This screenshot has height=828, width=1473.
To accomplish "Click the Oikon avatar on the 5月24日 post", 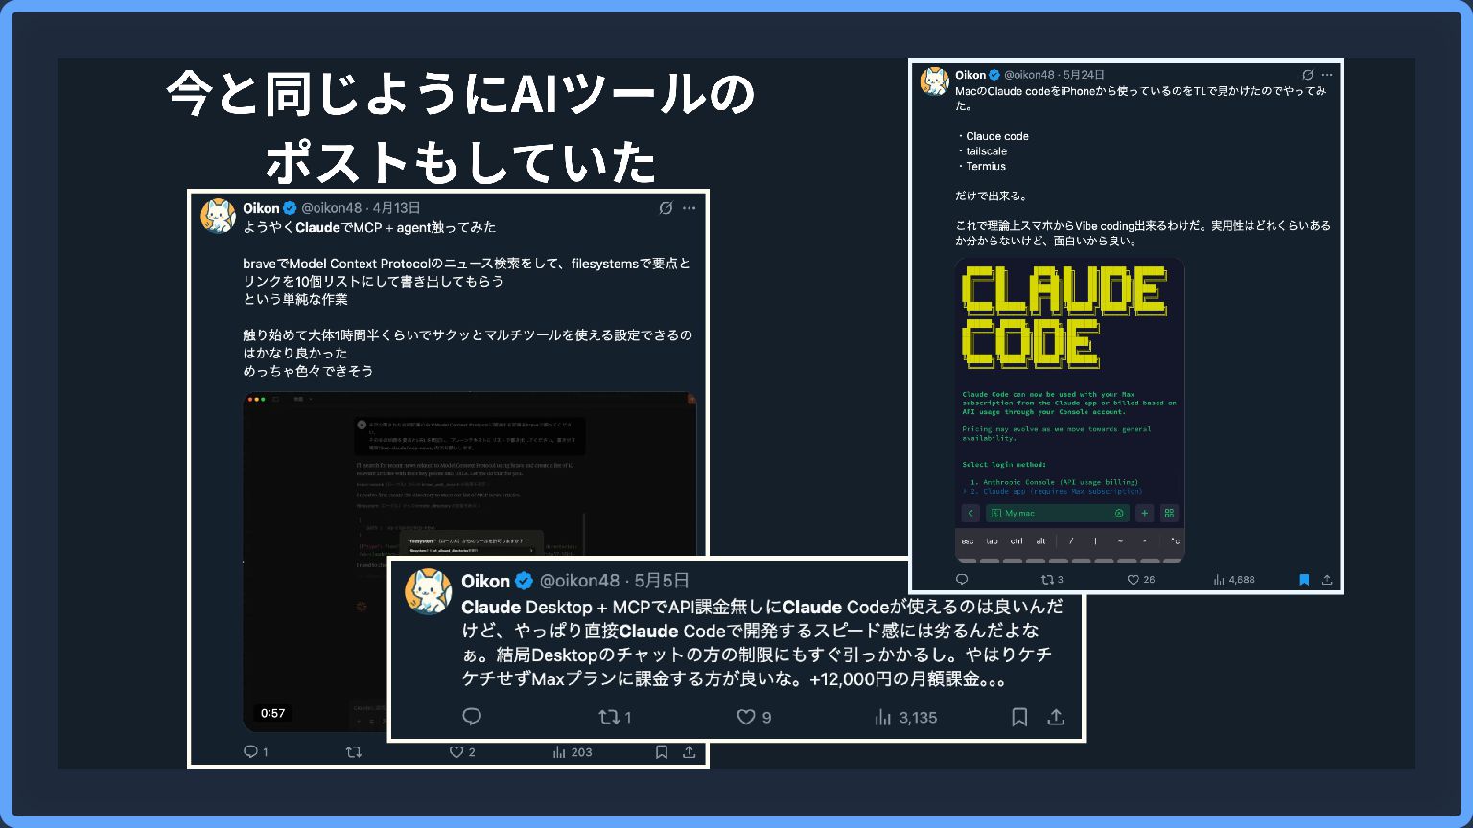I will [934, 81].
